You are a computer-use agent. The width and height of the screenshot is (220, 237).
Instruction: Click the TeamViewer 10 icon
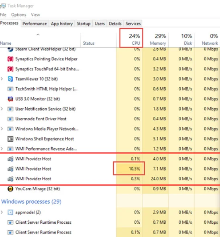click(10, 79)
